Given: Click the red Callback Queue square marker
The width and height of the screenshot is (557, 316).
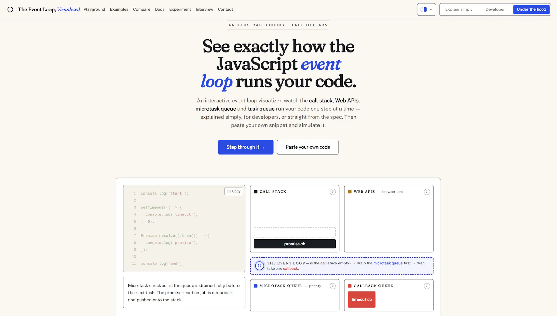Looking at the screenshot, I should [350, 286].
